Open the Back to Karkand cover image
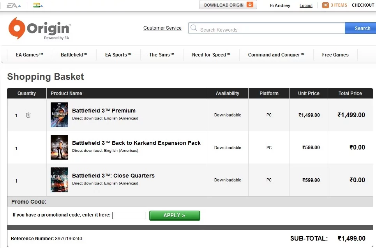376x248 pixels. (59, 148)
